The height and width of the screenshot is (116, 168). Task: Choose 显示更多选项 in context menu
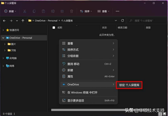(x=88, y=100)
